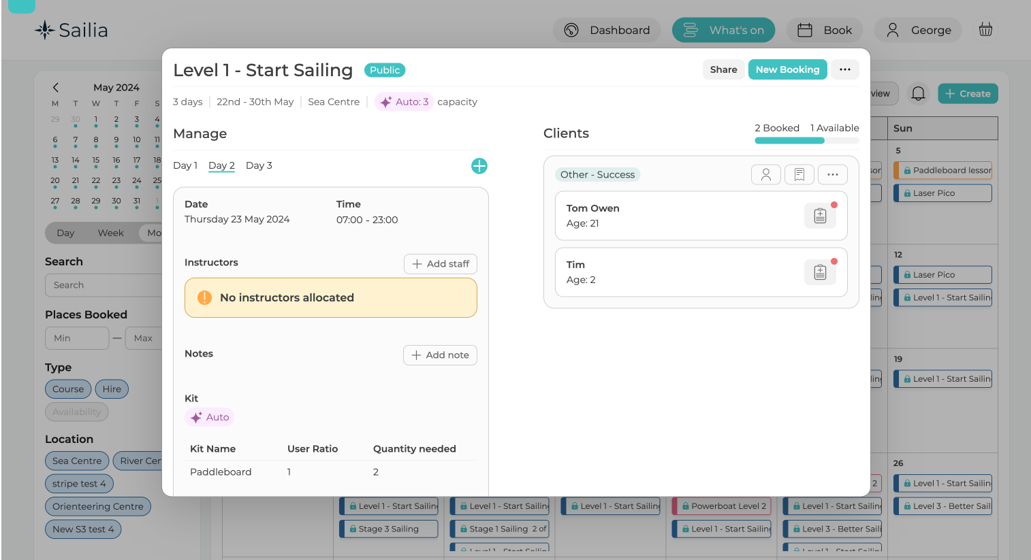
Task: Open Tim's notes clipboard icon
Action: [820, 271]
